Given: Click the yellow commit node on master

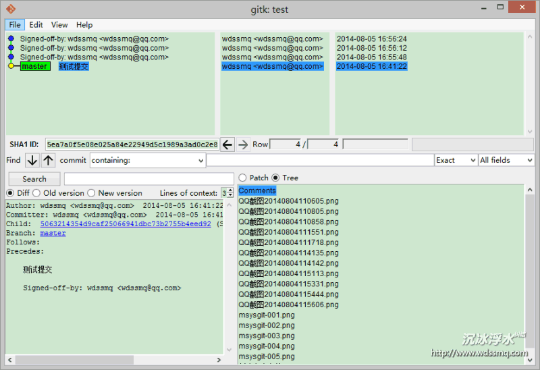Looking at the screenshot, I should tap(11, 66).
